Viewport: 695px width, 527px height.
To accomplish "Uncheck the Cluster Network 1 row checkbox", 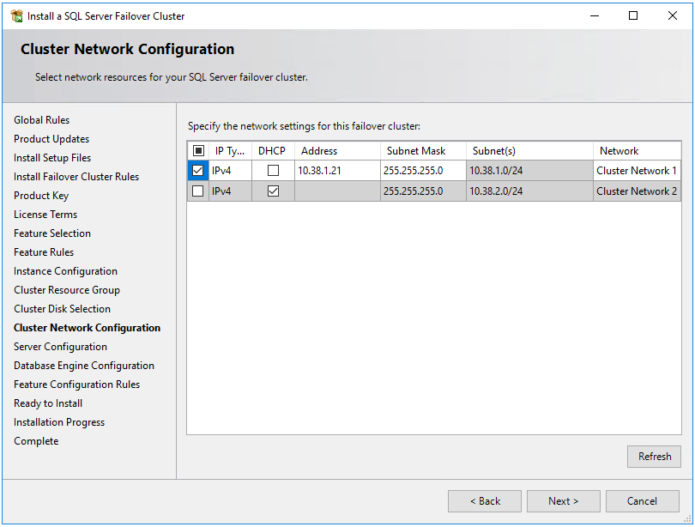I will (x=198, y=170).
